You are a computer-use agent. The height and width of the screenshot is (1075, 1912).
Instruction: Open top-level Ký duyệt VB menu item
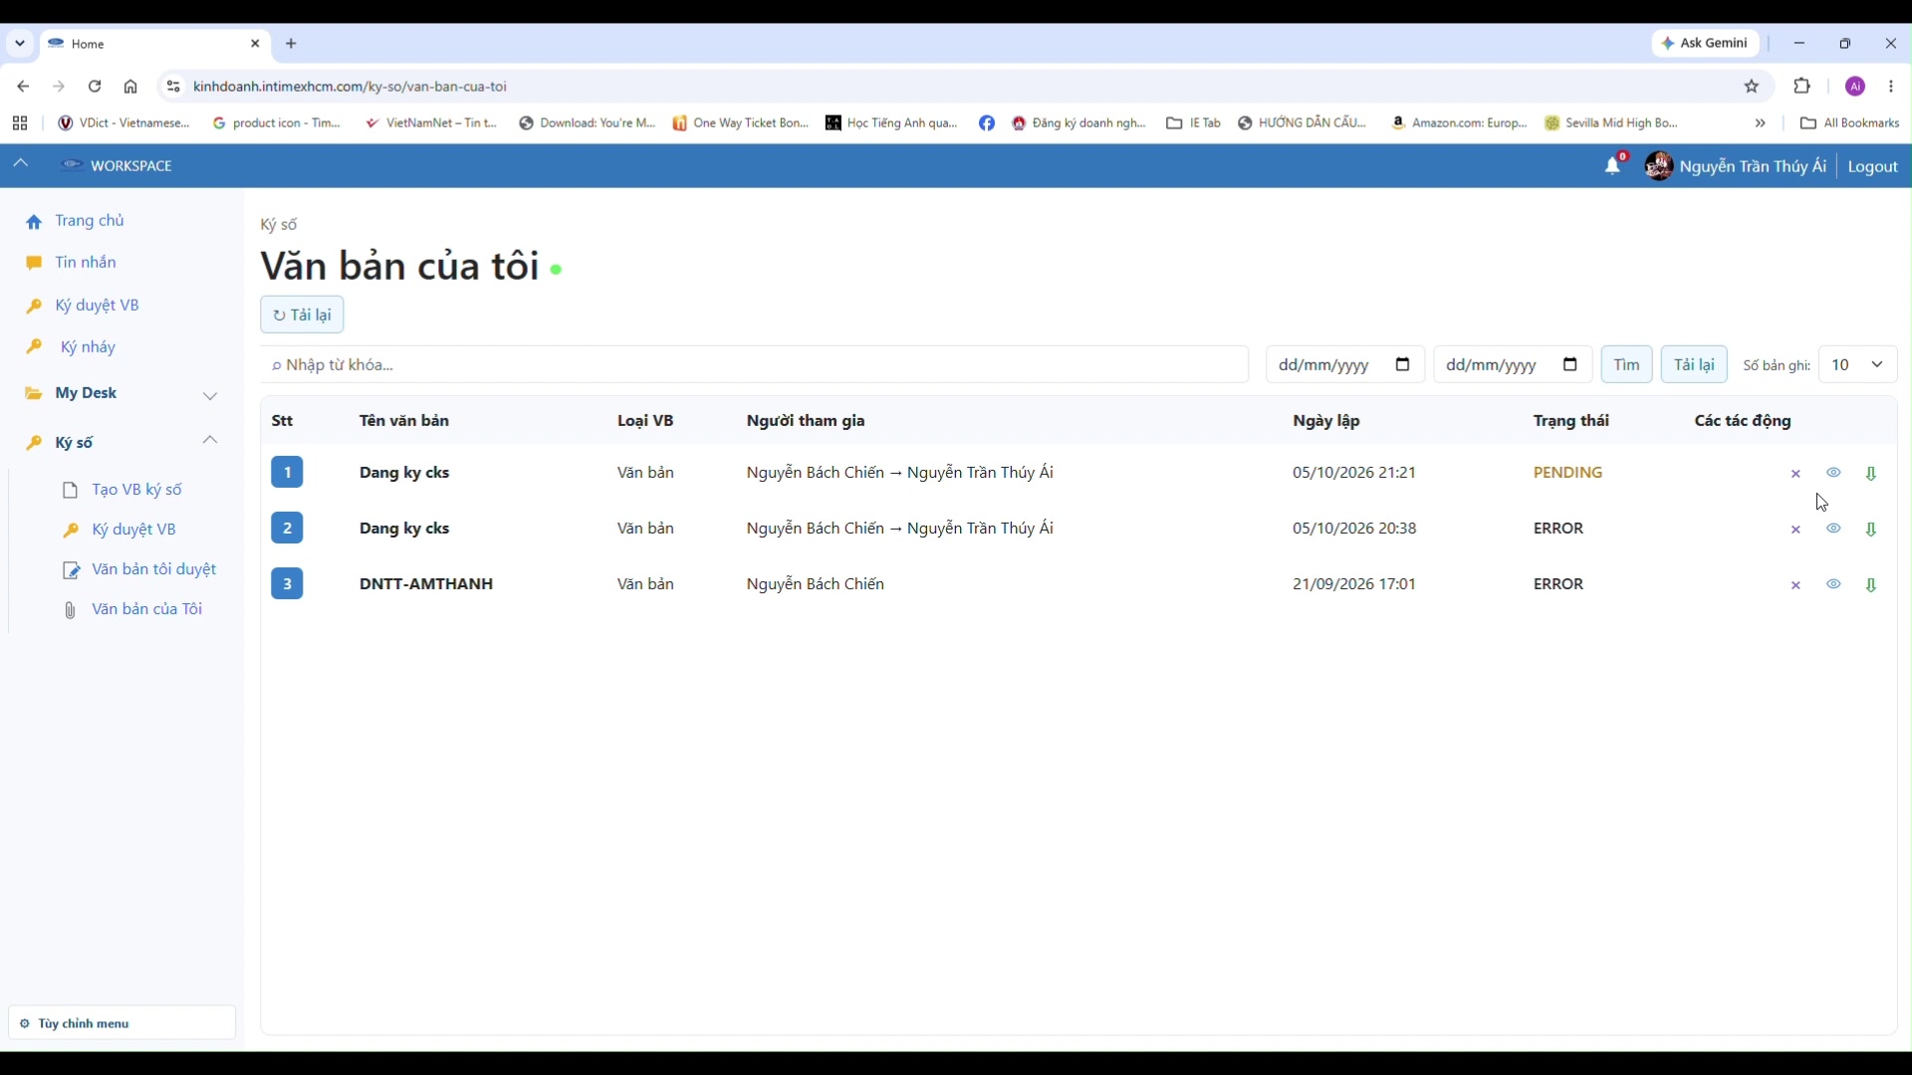98,306
